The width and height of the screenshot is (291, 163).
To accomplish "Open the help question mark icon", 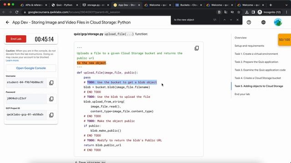I will tap(249, 22).
